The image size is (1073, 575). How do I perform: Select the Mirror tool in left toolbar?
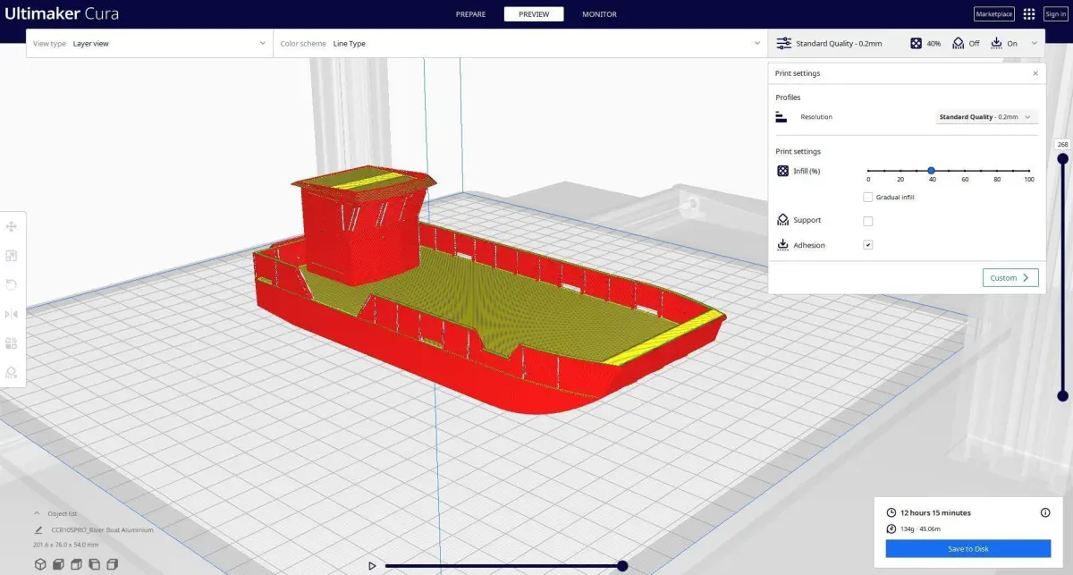[x=12, y=314]
